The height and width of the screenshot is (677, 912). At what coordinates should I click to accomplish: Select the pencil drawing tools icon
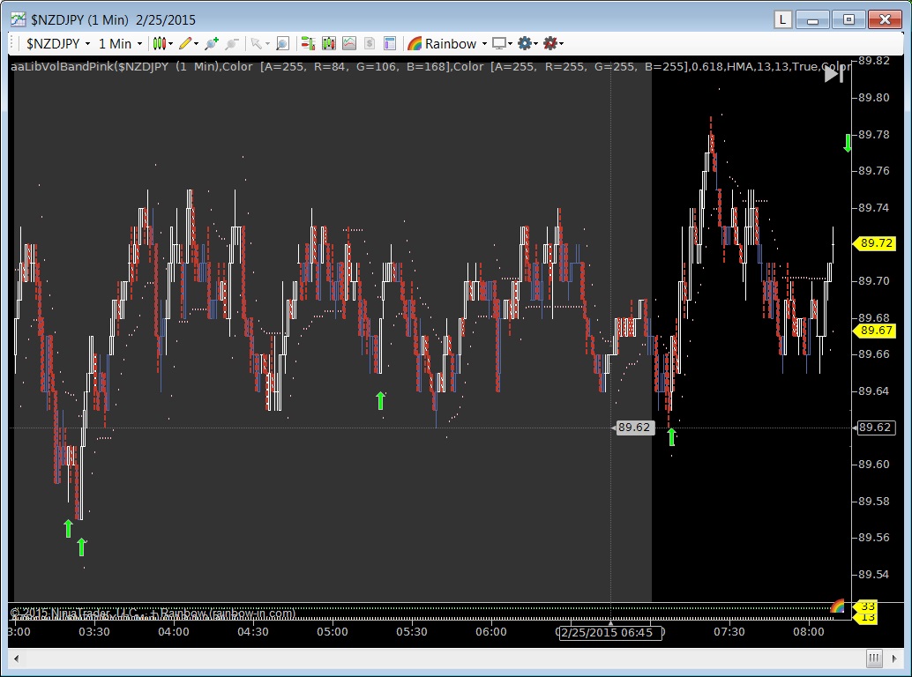[185, 43]
